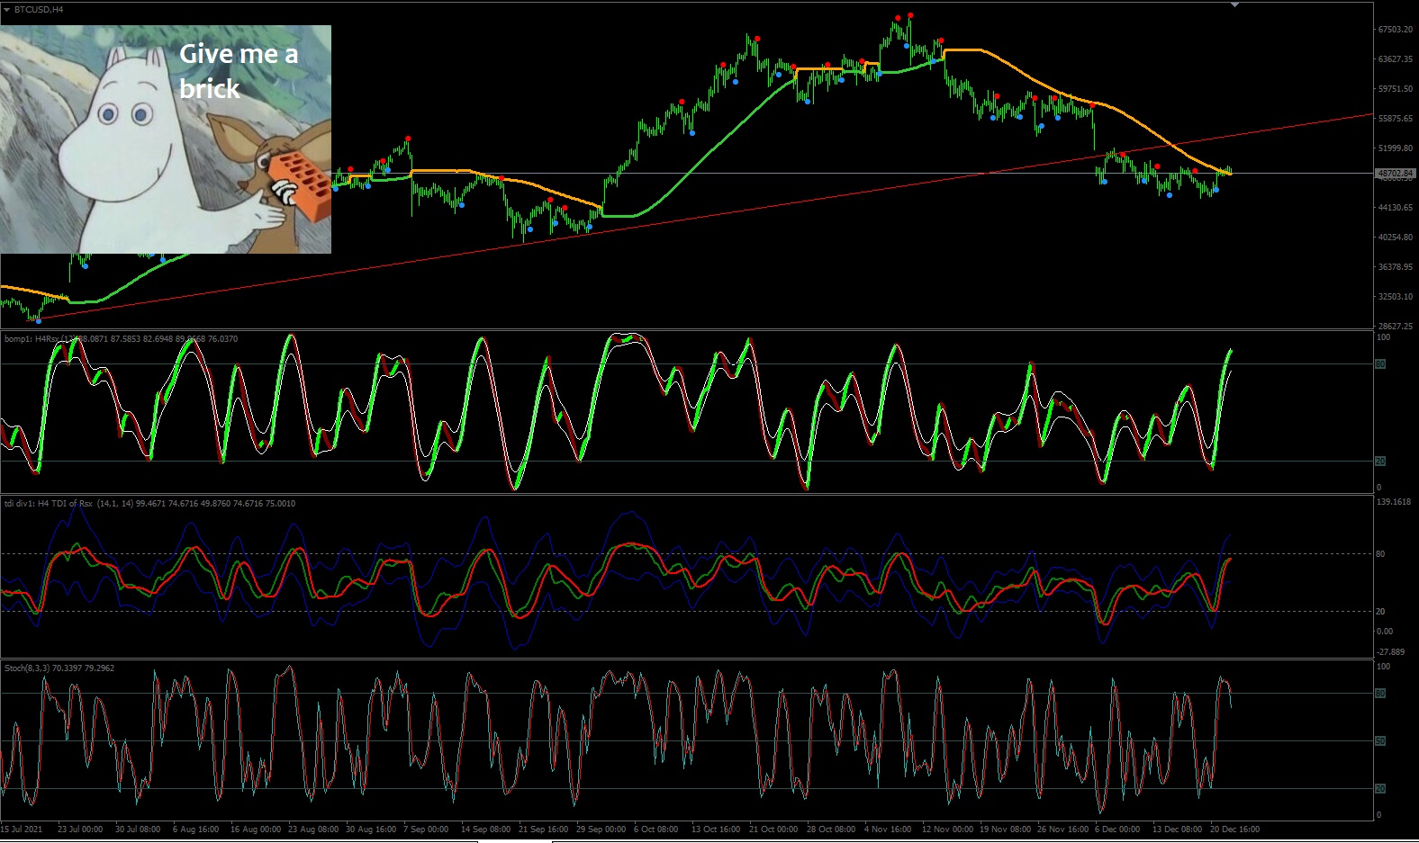Viewport: 1419px width, 843px height.
Task: Click the 7 Sep 00:00 time label
Action: tap(426, 830)
